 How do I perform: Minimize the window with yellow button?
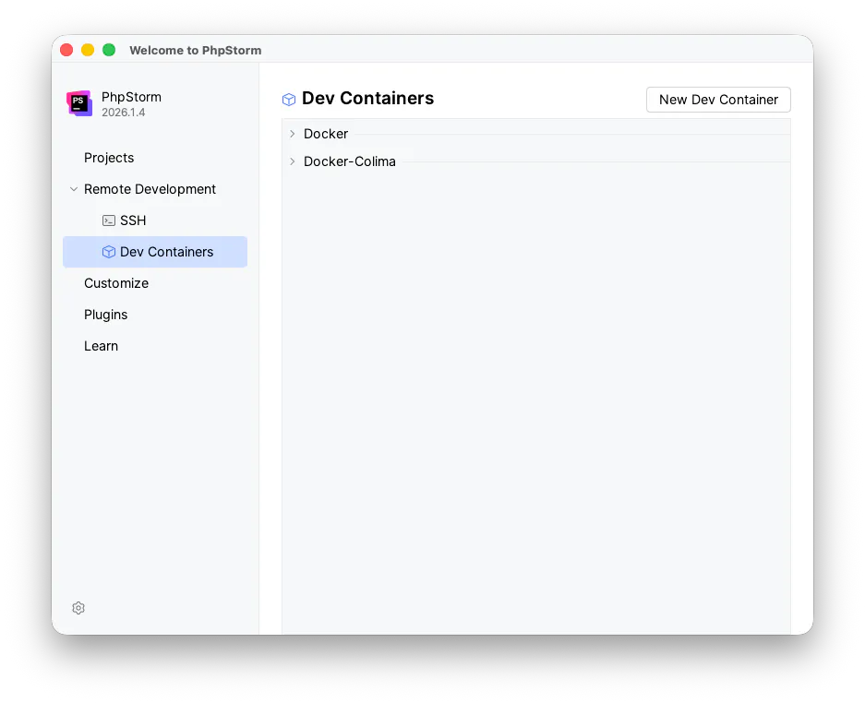point(88,50)
